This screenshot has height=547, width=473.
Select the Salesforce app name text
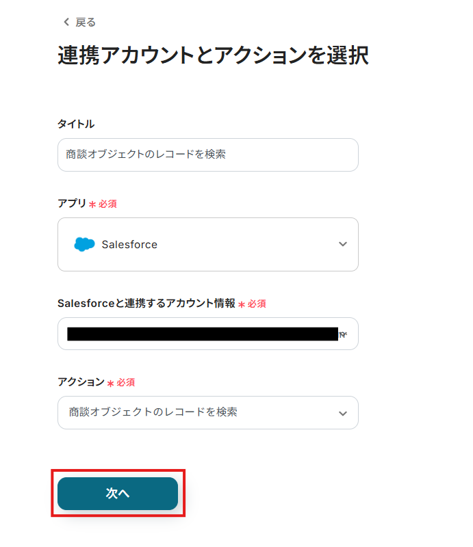click(x=129, y=244)
